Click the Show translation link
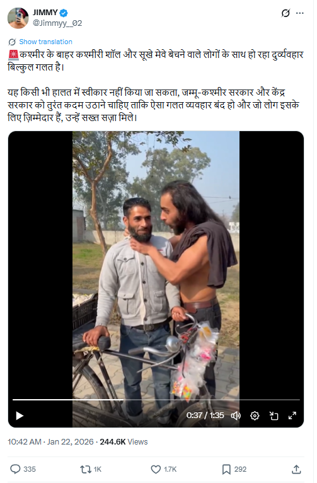 (45, 42)
